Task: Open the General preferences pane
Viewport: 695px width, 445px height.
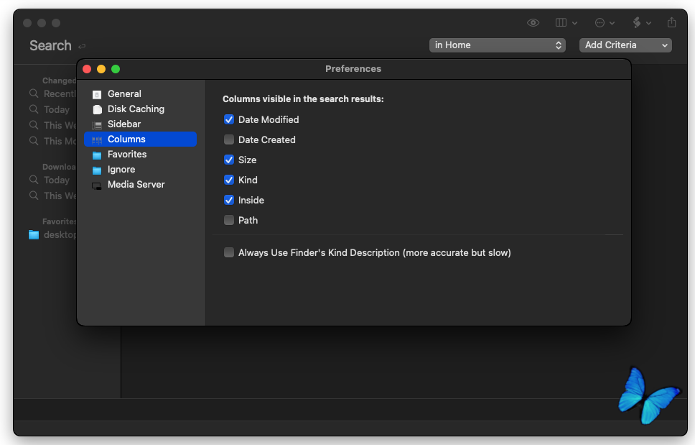Action: click(x=124, y=93)
